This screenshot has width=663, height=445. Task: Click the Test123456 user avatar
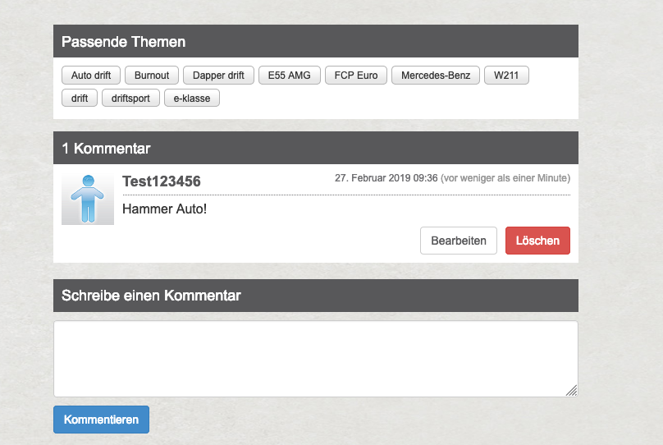click(x=88, y=199)
